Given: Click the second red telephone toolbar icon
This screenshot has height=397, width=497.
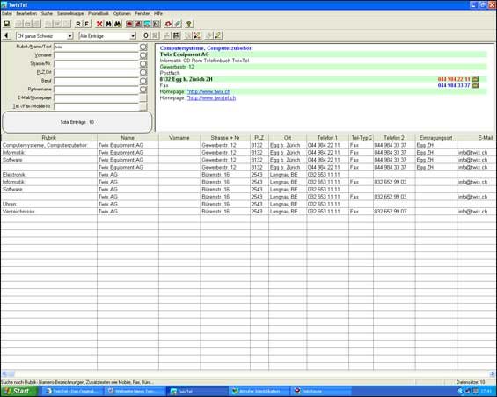Looking at the screenshot, I should click(138, 24).
